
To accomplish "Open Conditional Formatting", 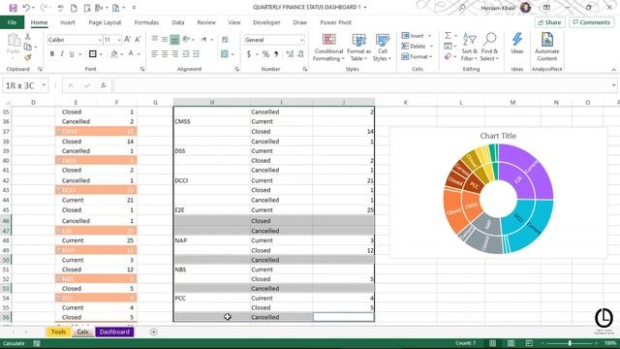I will 328,48.
